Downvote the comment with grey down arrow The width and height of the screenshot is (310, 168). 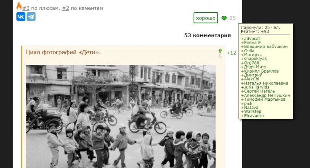220,56
